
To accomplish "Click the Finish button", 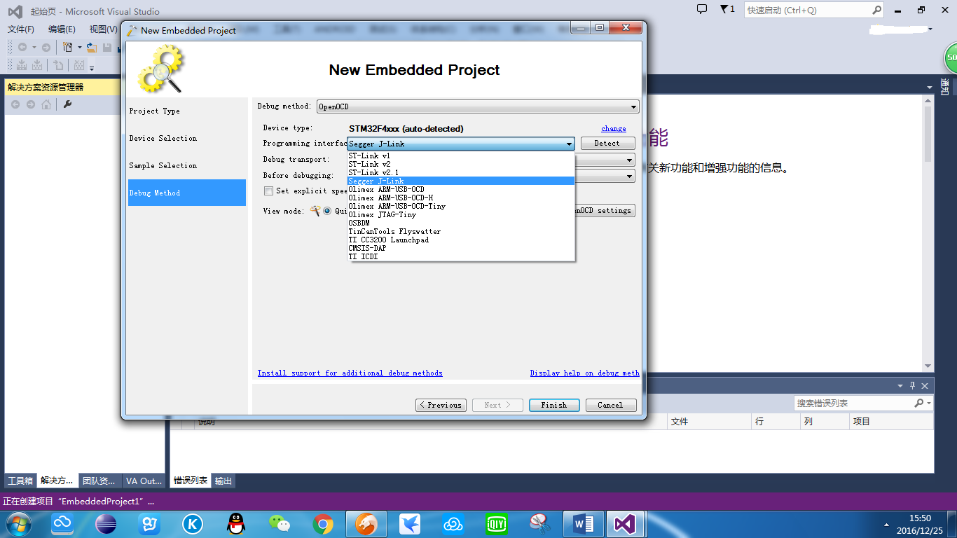I will tap(554, 405).
